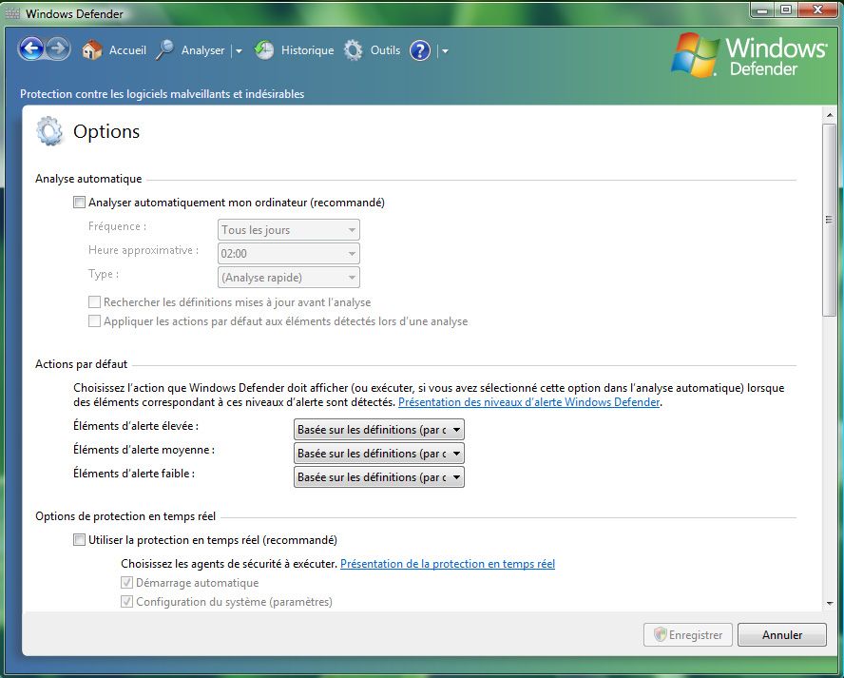The width and height of the screenshot is (844, 678).
Task: Open the Outils menu item
Action: pos(385,50)
